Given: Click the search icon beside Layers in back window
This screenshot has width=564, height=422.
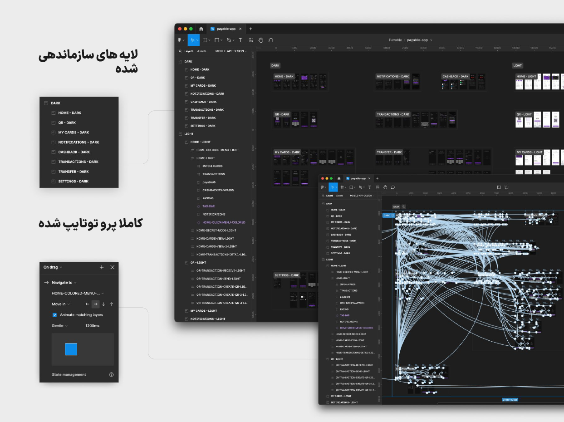Looking at the screenshot, I should point(180,51).
